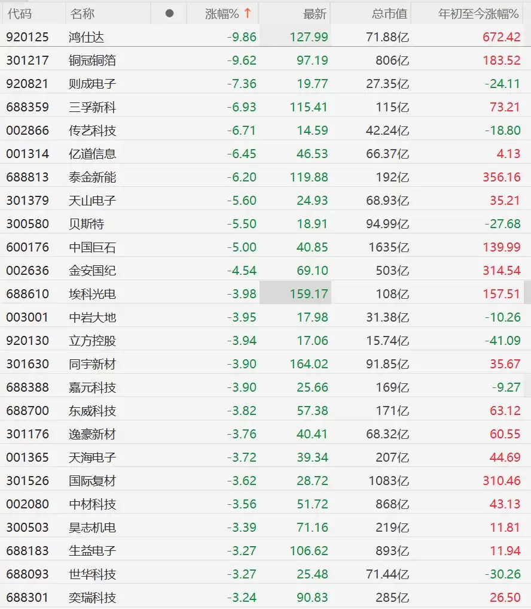Click 泰金新能 stock name

coord(92,177)
